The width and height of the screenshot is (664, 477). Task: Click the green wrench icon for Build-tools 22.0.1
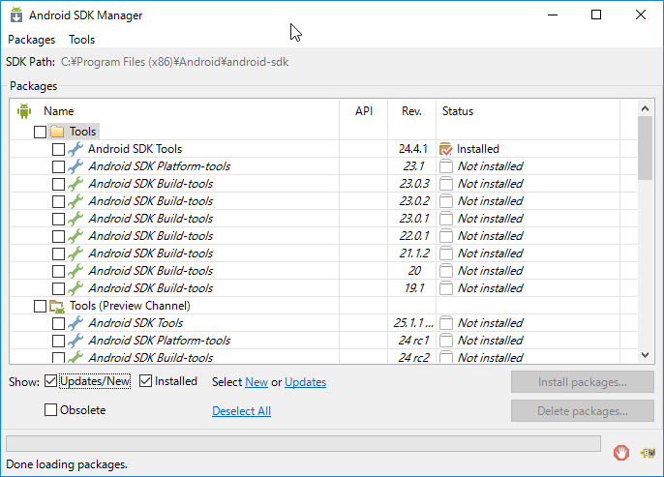[75, 236]
